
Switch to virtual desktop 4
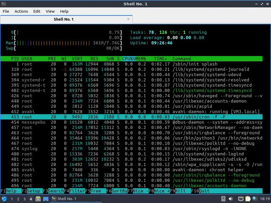tap(31, 199)
